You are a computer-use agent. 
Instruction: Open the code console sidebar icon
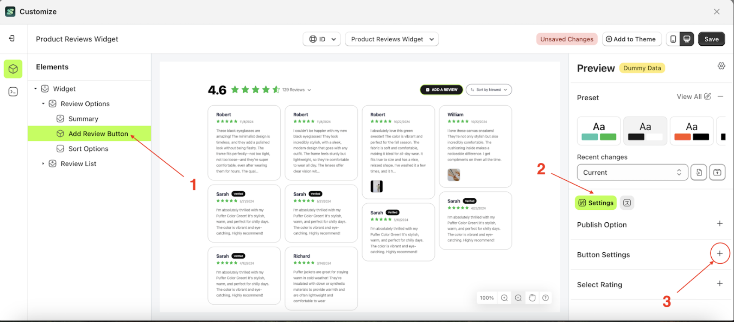[13, 92]
